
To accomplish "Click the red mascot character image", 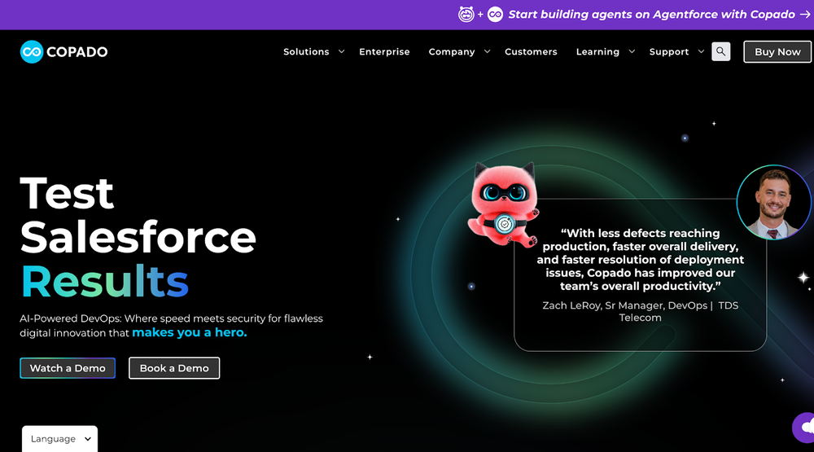I will click(502, 204).
